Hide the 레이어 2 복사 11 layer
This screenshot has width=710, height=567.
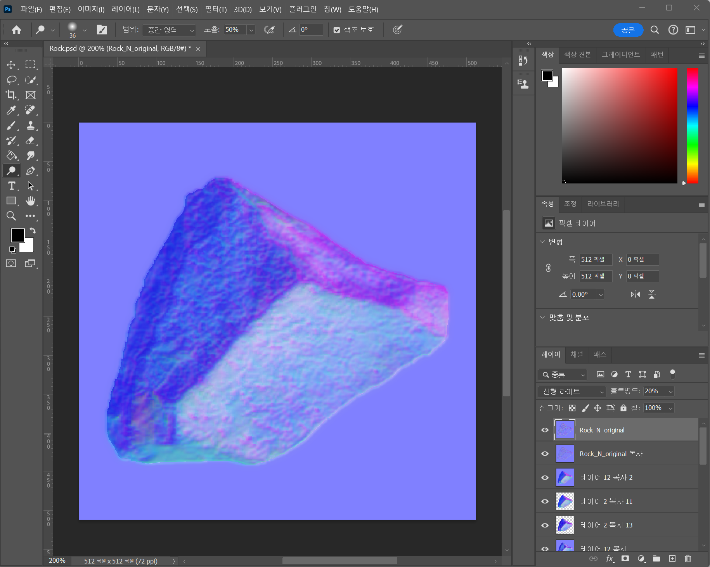point(545,501)
